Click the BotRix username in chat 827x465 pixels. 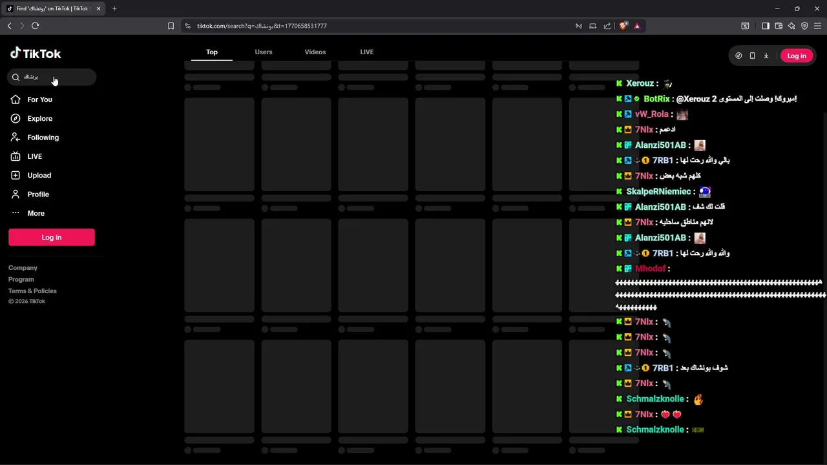coord(656,99)
